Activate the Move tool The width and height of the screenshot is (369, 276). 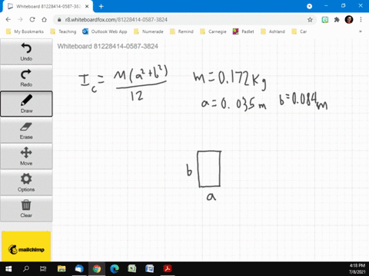pos(26,156)
